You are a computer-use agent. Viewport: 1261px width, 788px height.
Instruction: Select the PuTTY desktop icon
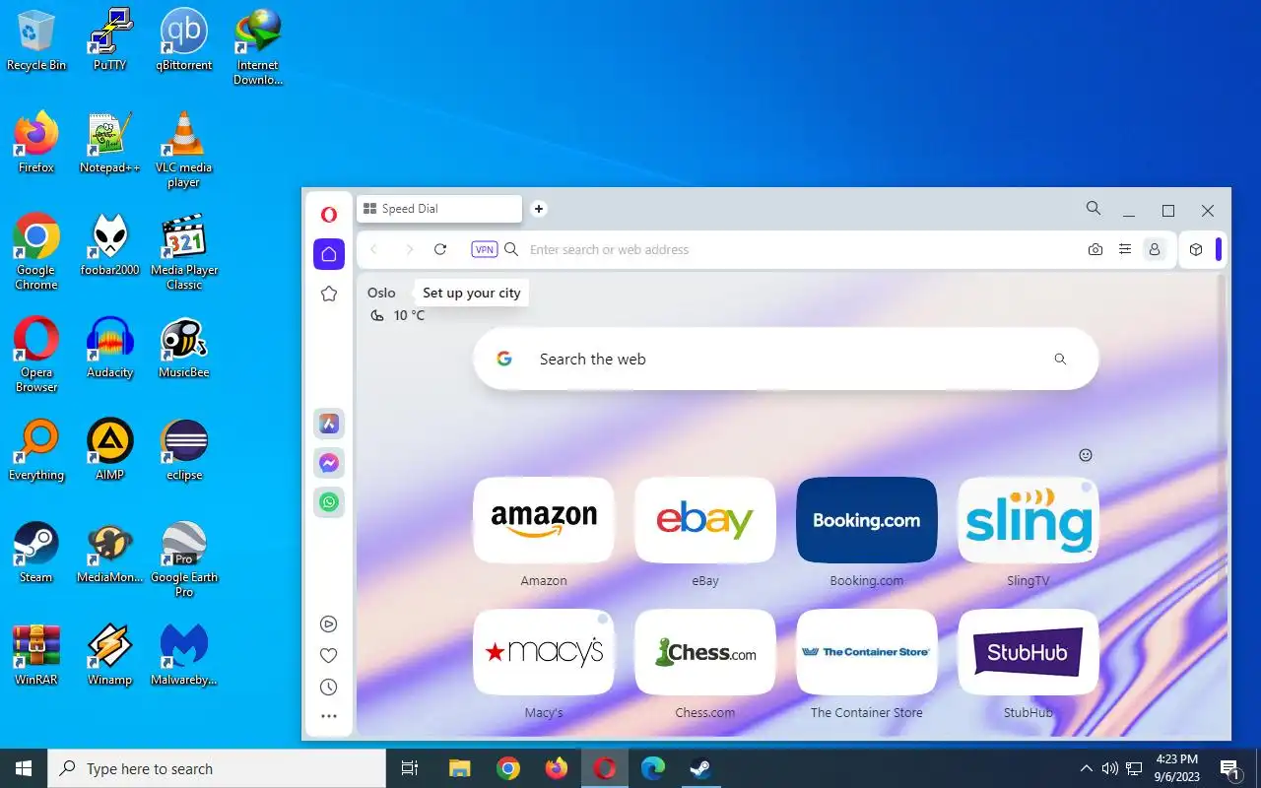pos(110,41)
